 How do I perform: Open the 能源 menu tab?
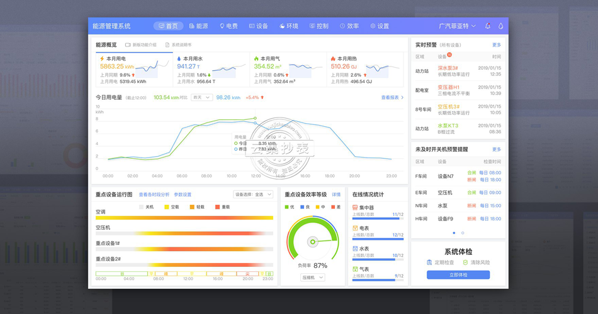pyautogui.click(x=198, y=26)
